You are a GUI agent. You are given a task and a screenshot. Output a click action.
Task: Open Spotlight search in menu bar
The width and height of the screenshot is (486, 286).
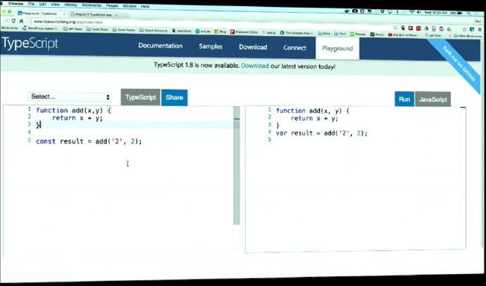[469, 13]
